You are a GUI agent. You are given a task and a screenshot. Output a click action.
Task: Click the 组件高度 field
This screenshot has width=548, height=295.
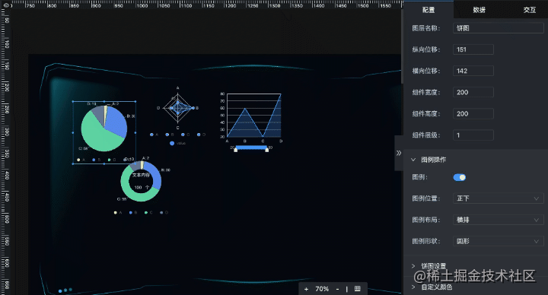click(473, 113)
